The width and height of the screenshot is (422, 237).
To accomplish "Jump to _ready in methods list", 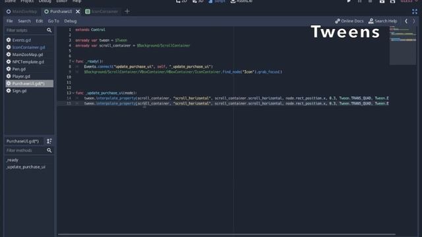I will (x=13, y=160).
